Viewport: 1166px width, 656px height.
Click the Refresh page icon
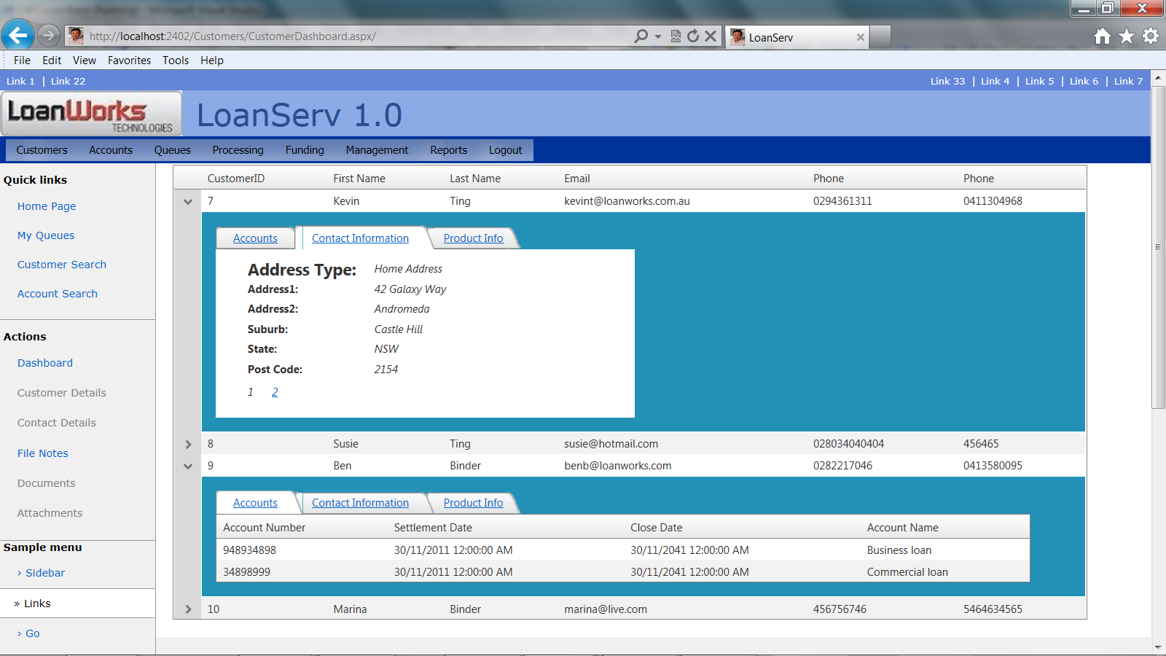pyautogui.click(x=693, y=36)
